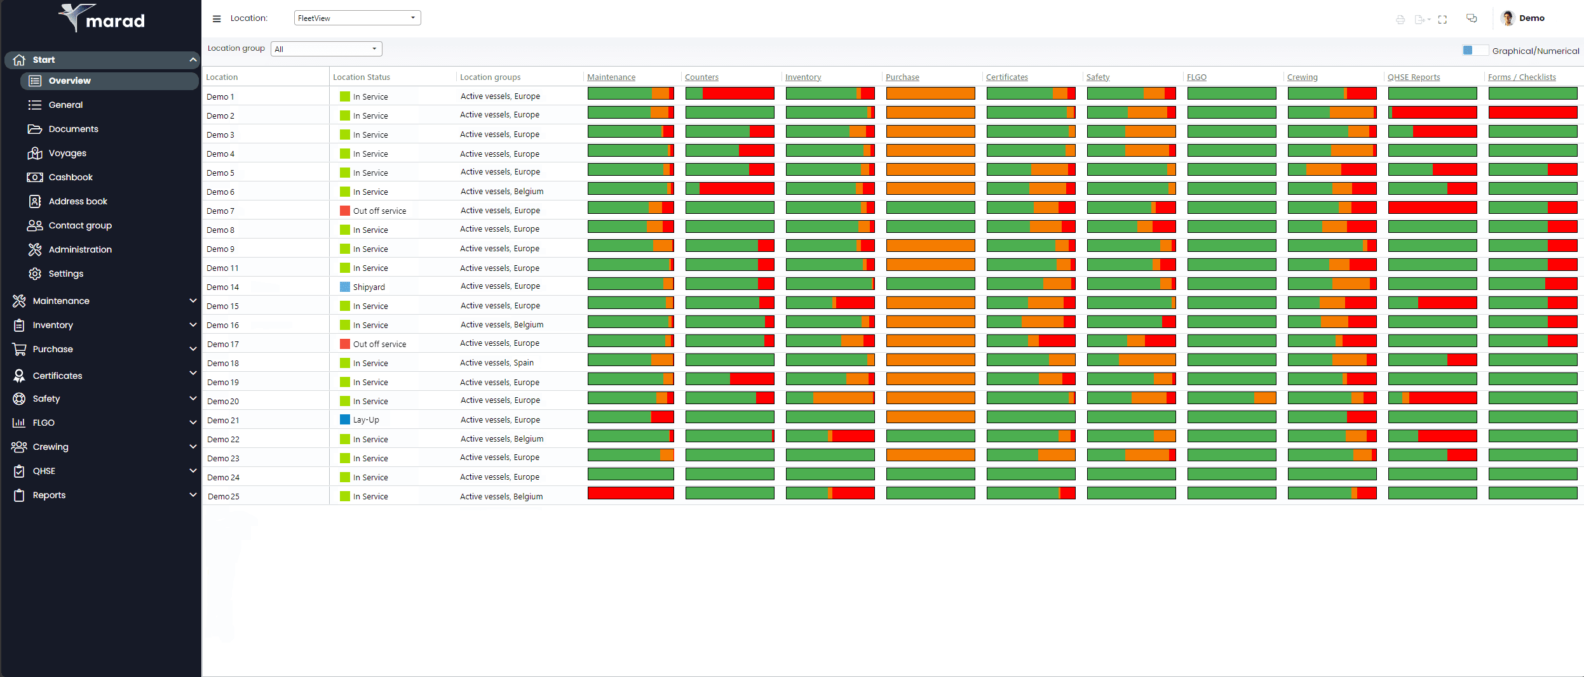The width and height of the screenshot is (1584, 677).
Task: Click the Certificates badge icon
Action: [x=19, y=376]
